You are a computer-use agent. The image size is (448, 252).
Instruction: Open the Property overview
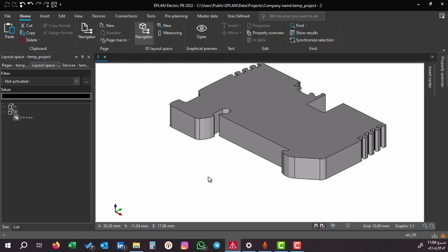pyautogui.click(x=265, y=33)
